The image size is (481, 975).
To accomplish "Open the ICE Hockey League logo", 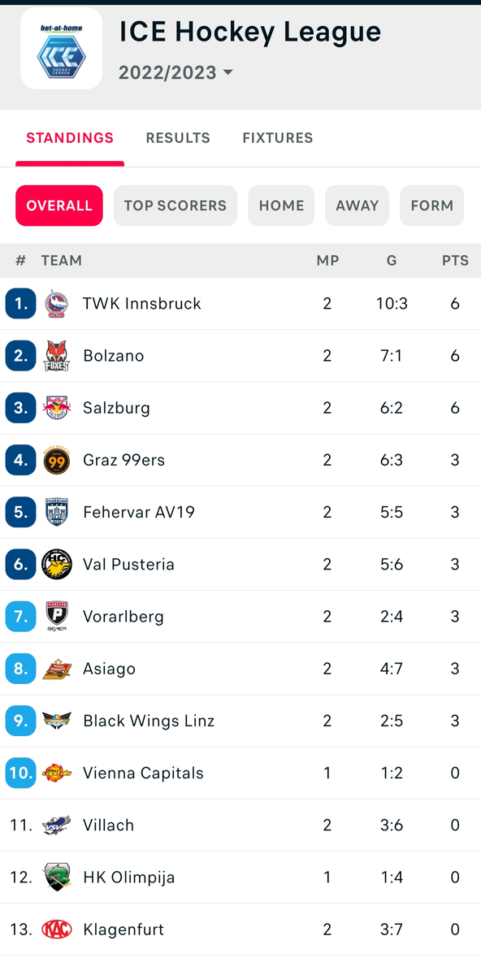I will [62, 49].
